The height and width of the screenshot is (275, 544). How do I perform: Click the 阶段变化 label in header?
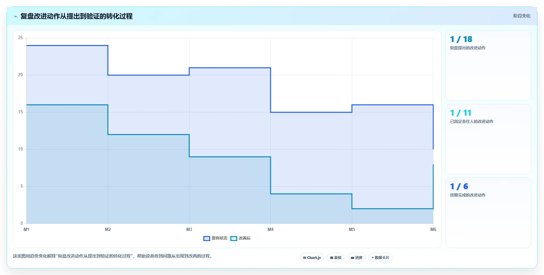click(x=522, y=16)
